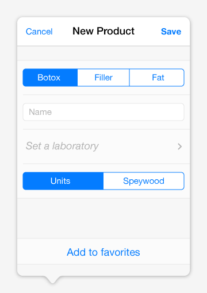Activate the Fat tab in the type selector
The height and width of the screenshot is (293, 207).
pyautogui.click(x=157, y=78)
